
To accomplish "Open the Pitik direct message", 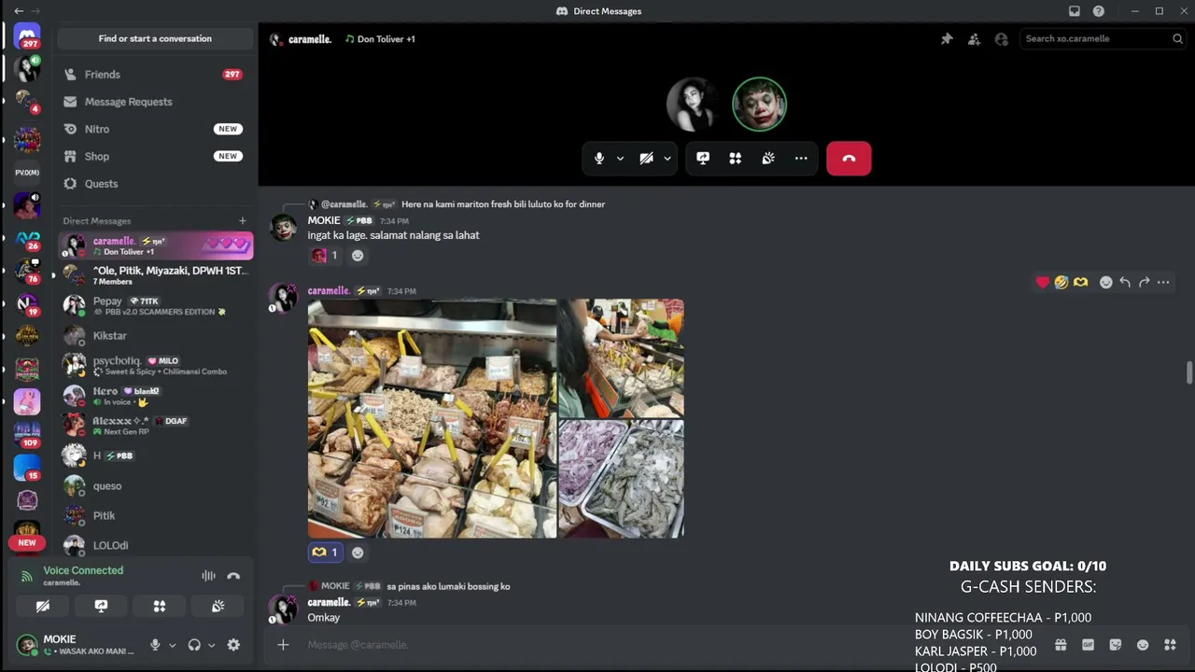I will click(155, 516).
